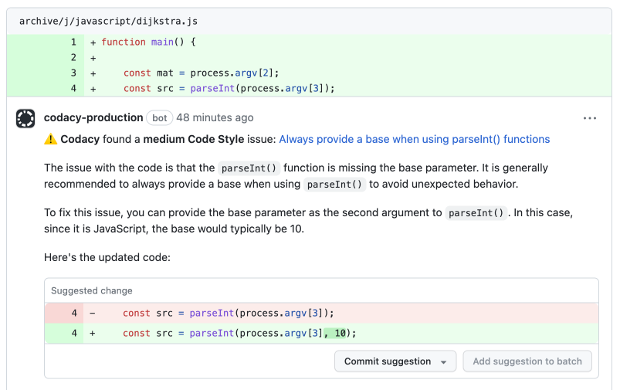This screenshot has width=620, height=390.
Task: Click the bot badge label
Action: click(x=160, y=118)
